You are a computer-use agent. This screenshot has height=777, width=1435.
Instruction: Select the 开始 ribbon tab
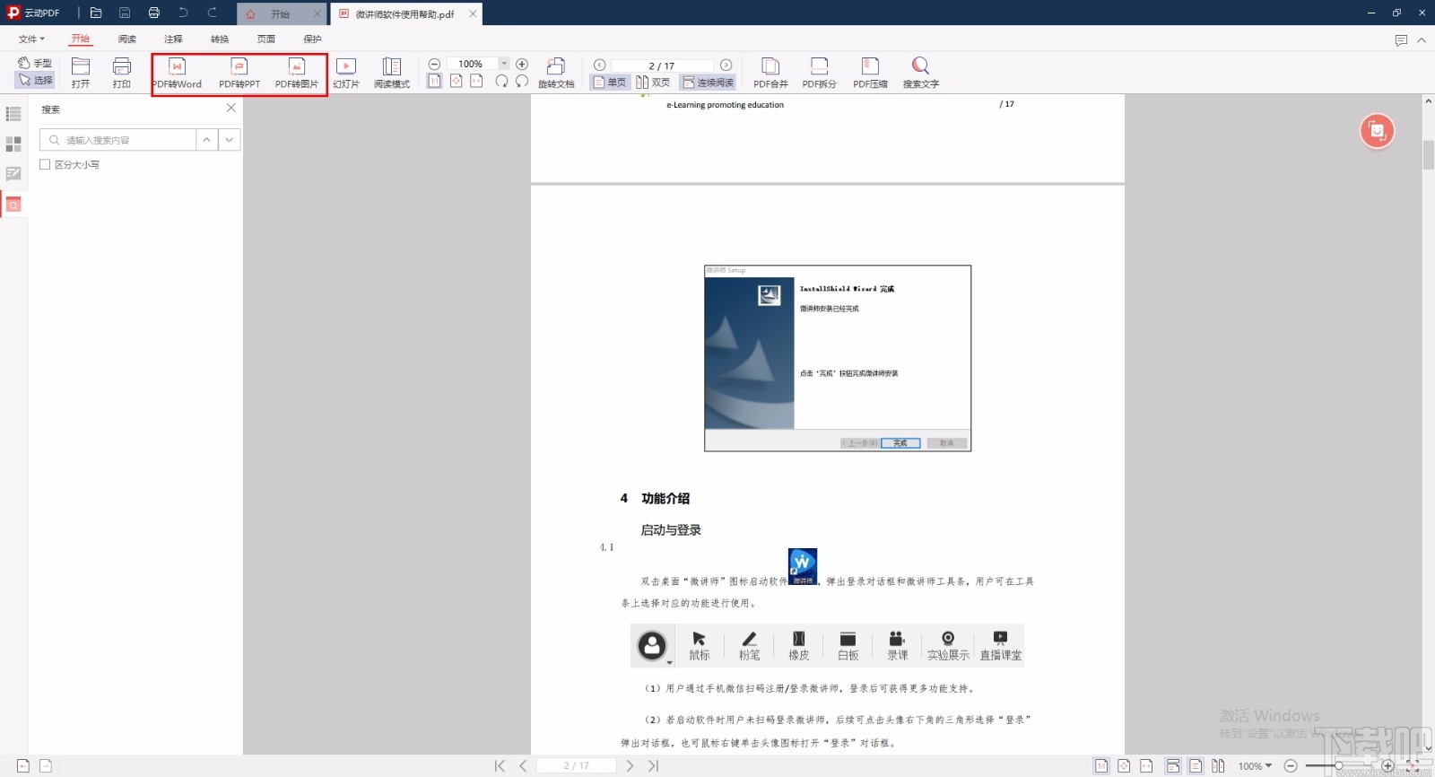point(81,39)
